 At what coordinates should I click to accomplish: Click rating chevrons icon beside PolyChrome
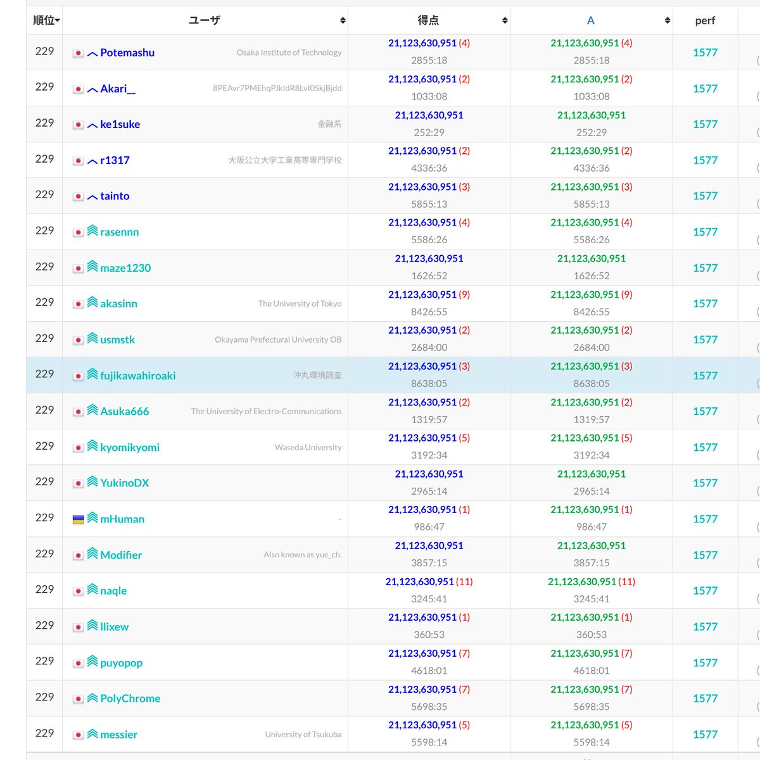92,697
